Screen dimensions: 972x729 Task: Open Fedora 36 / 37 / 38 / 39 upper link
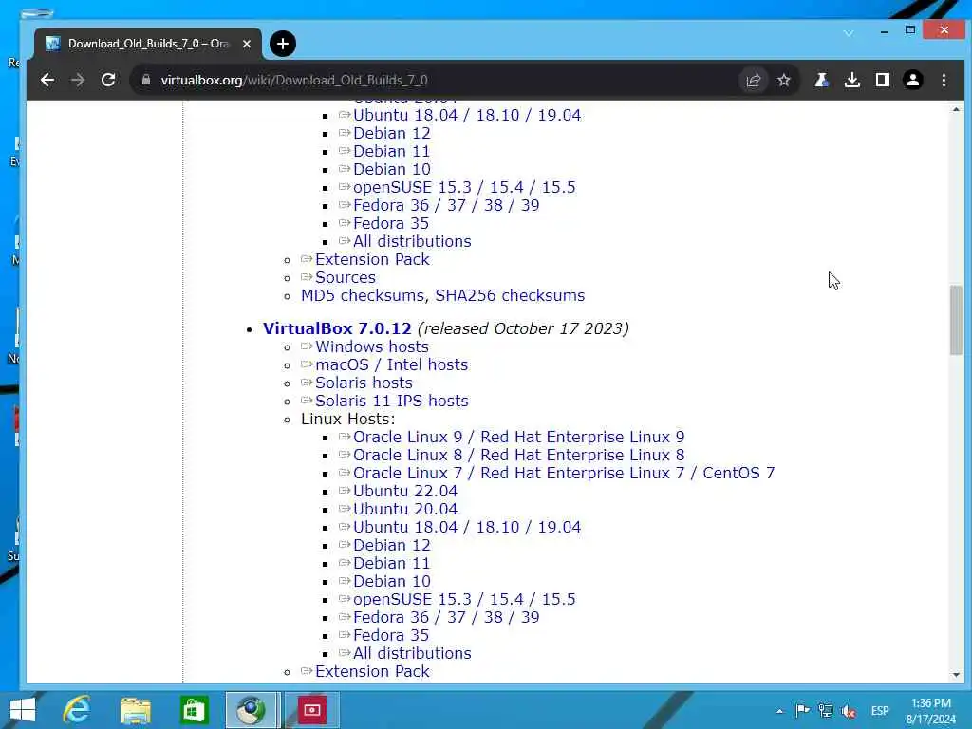[446, 205]
